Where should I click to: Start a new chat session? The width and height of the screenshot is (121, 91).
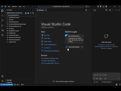click(106, 10)
